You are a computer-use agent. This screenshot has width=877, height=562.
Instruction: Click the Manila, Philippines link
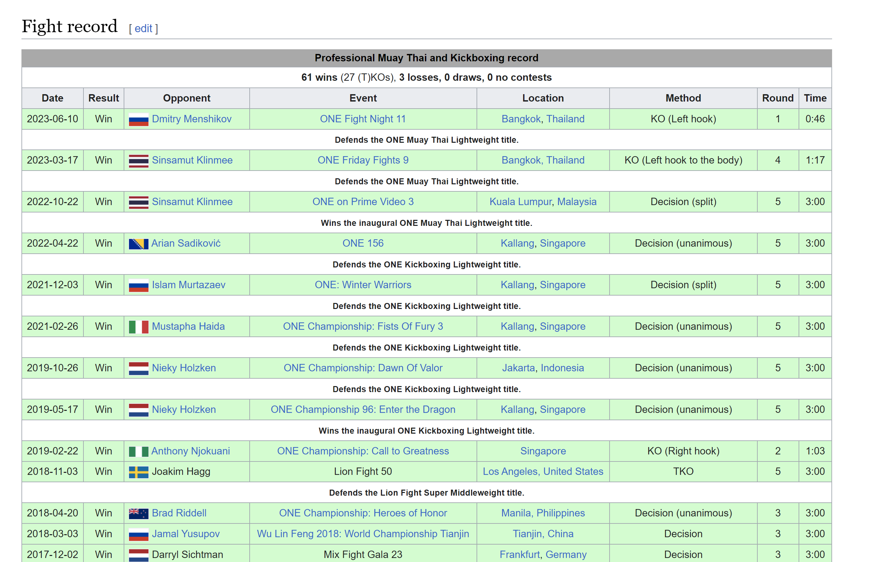coord(543,513)
